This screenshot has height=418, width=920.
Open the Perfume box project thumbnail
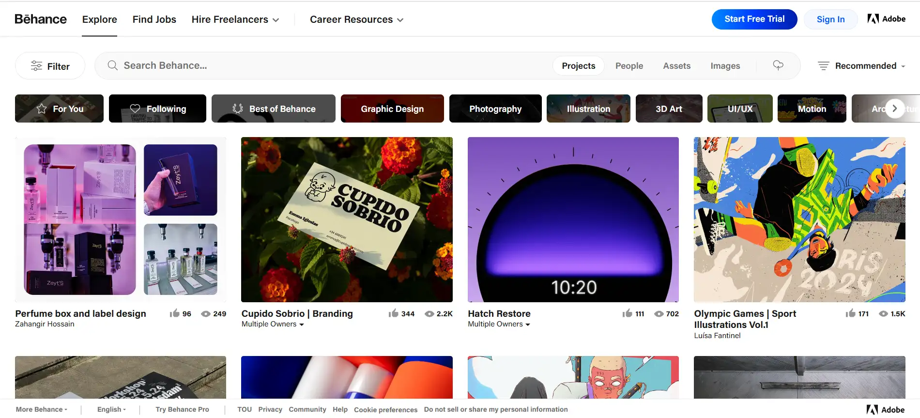coord(121,219)
